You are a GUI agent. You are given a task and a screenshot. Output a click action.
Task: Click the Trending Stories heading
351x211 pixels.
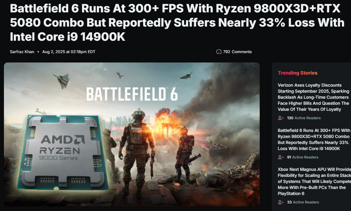[x=297, y=73]
